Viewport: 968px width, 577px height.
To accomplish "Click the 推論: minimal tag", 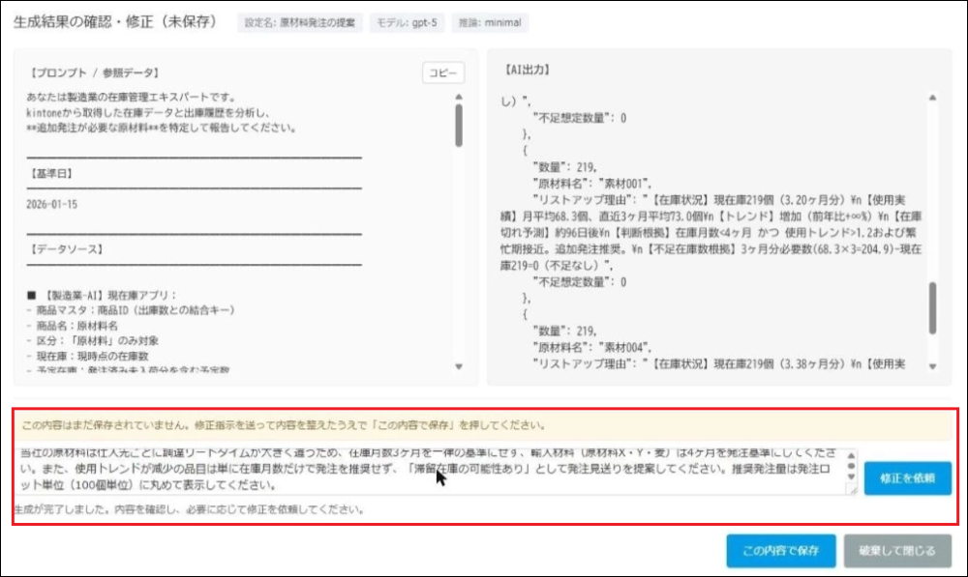I will coord(490,23).
